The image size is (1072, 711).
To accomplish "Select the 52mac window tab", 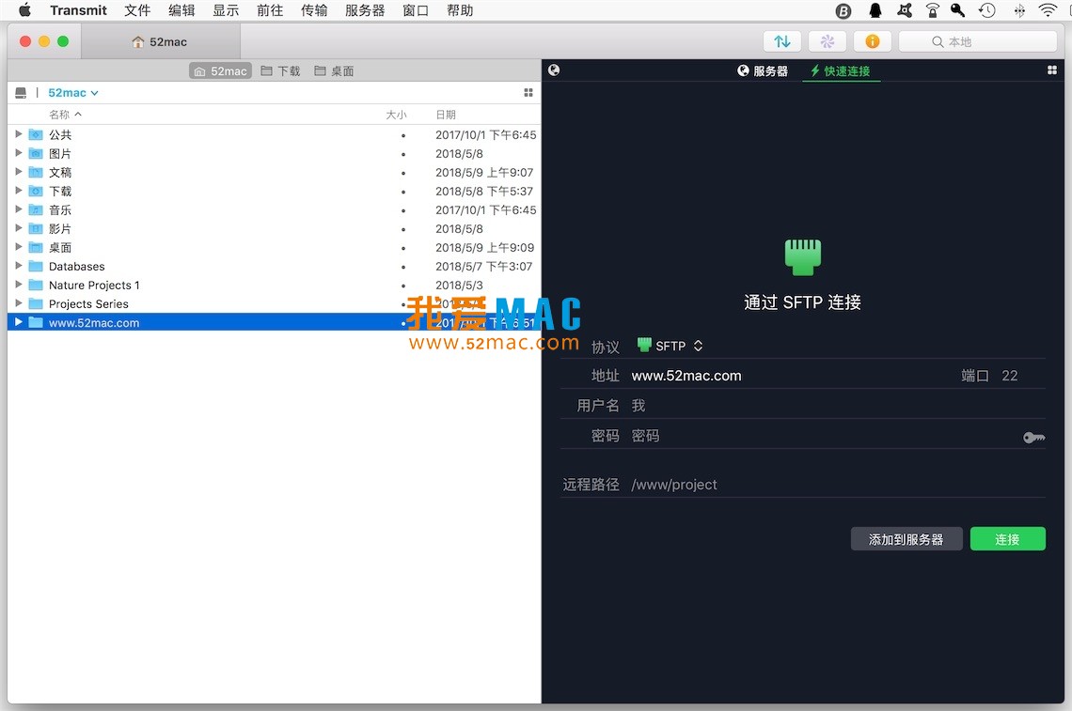I will pos(160,41).
